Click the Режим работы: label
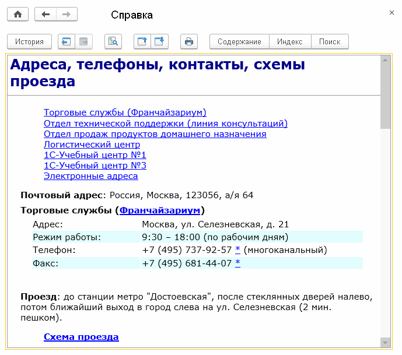Viewport: 402px width, 355px height. [x=67, y=237]
